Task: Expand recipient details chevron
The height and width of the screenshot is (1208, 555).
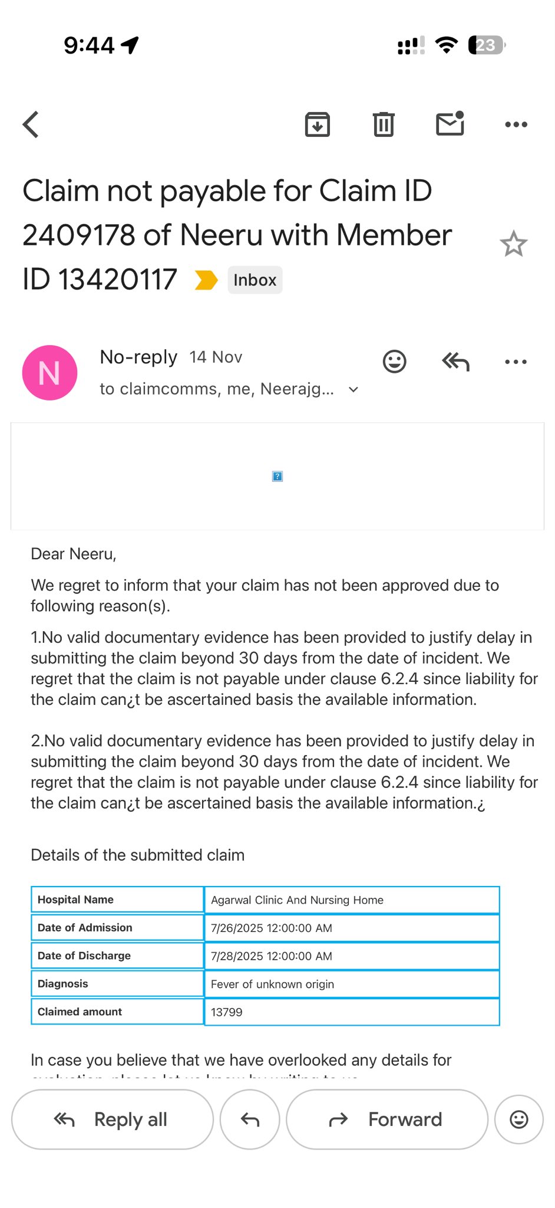Action: pos(354,389)
